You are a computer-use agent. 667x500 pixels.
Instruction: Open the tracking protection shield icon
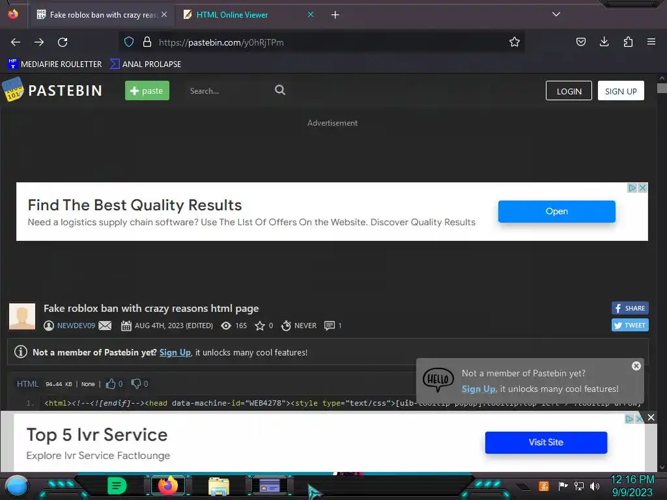(x=129, y=42)
